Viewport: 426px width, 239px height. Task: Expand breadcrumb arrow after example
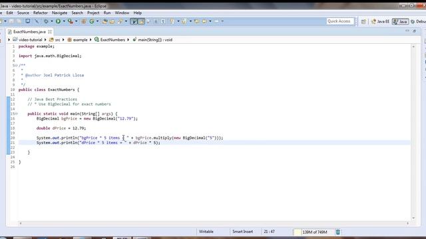[91, 40]
